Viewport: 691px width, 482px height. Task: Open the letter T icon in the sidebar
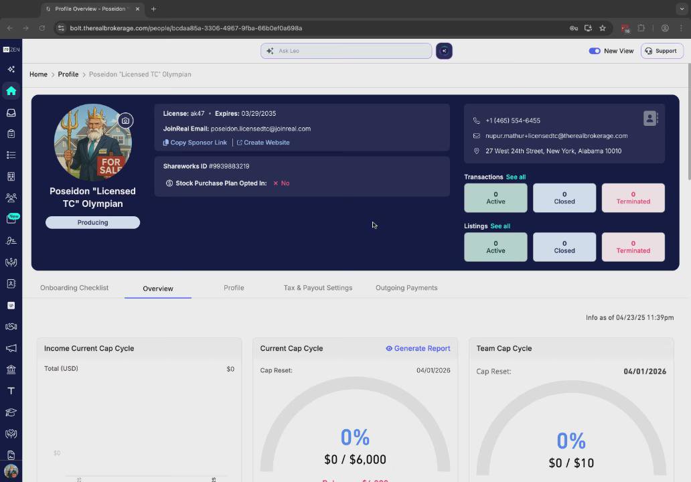11,391
